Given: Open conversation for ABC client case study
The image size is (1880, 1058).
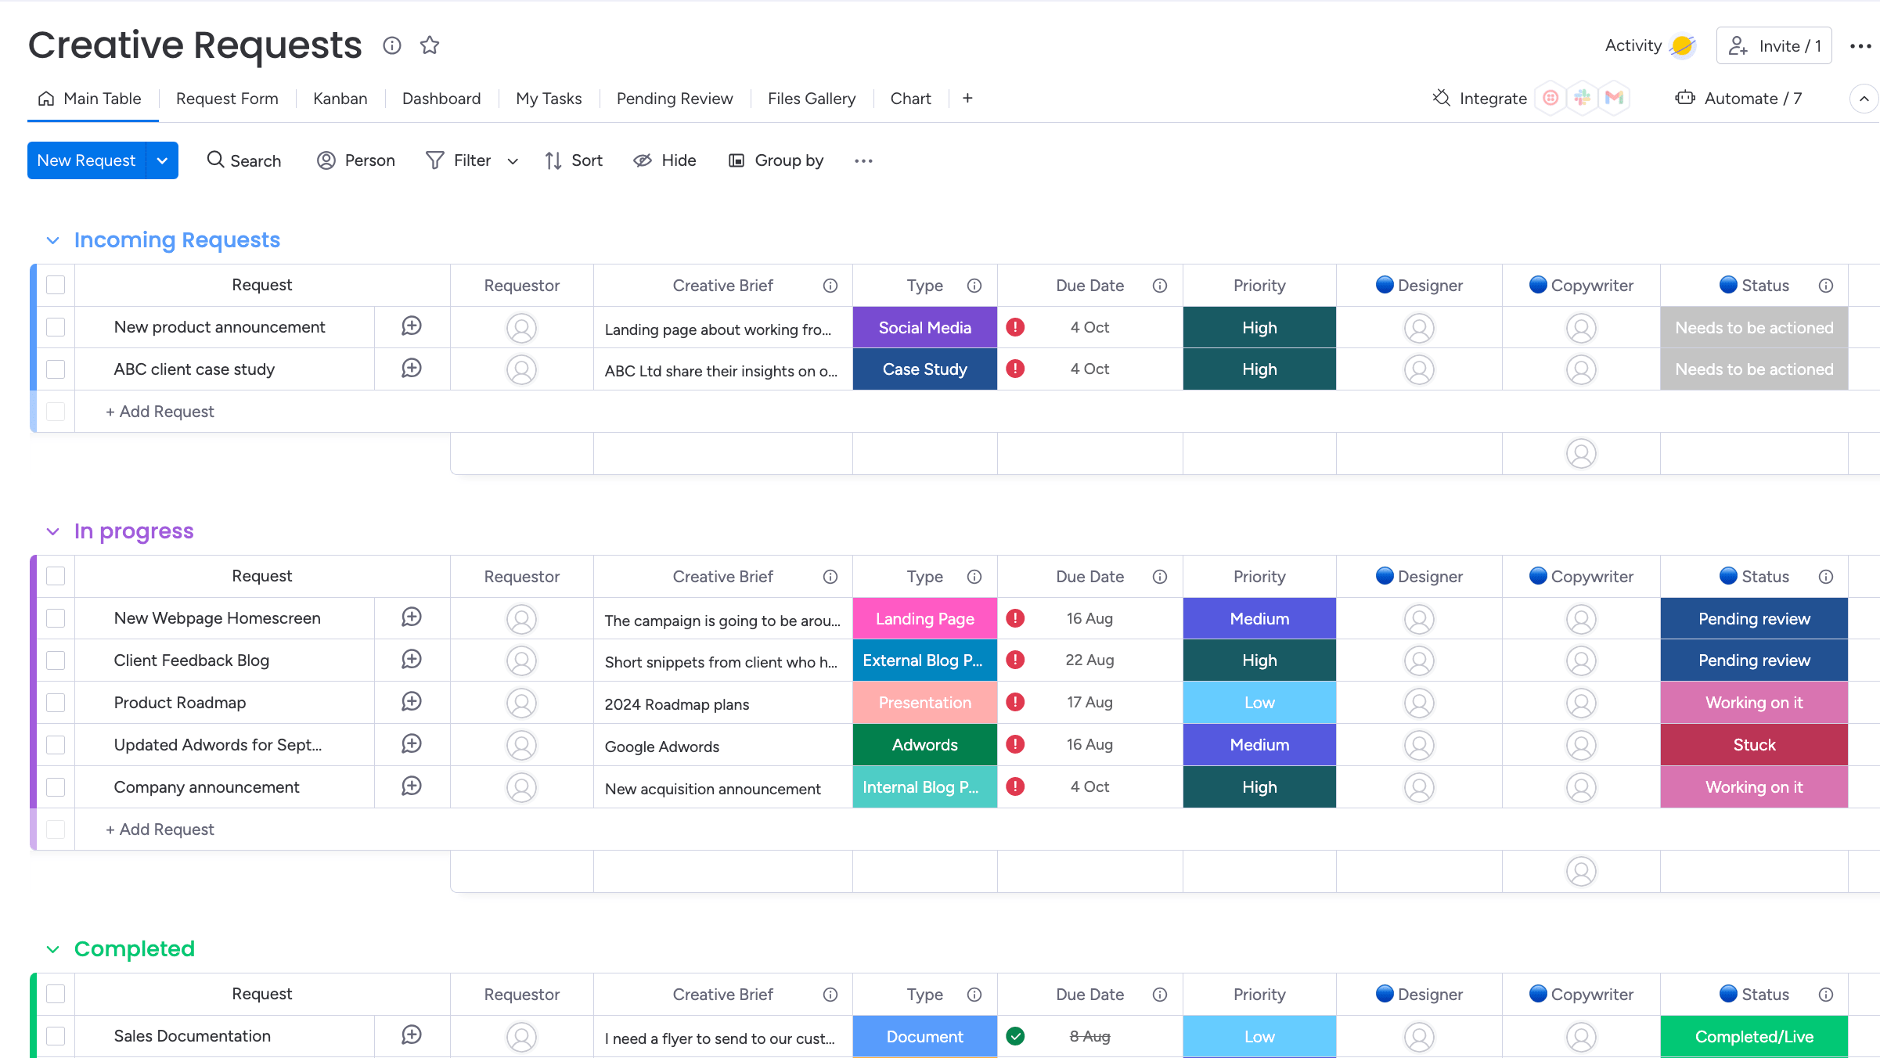Looking at the screenshot, I should (x=412, y=369).
